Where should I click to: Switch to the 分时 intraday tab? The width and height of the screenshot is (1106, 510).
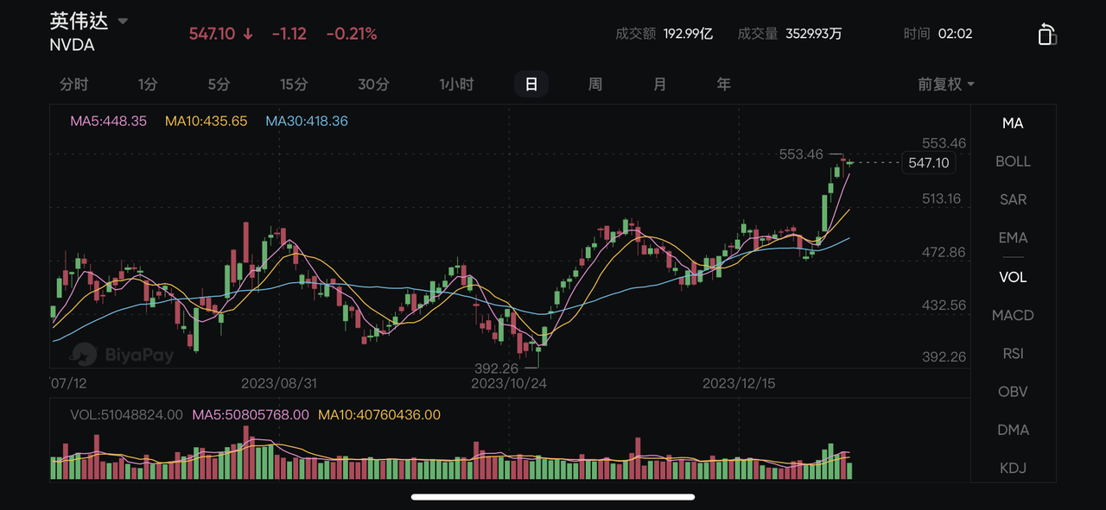[x=73, y=85]
